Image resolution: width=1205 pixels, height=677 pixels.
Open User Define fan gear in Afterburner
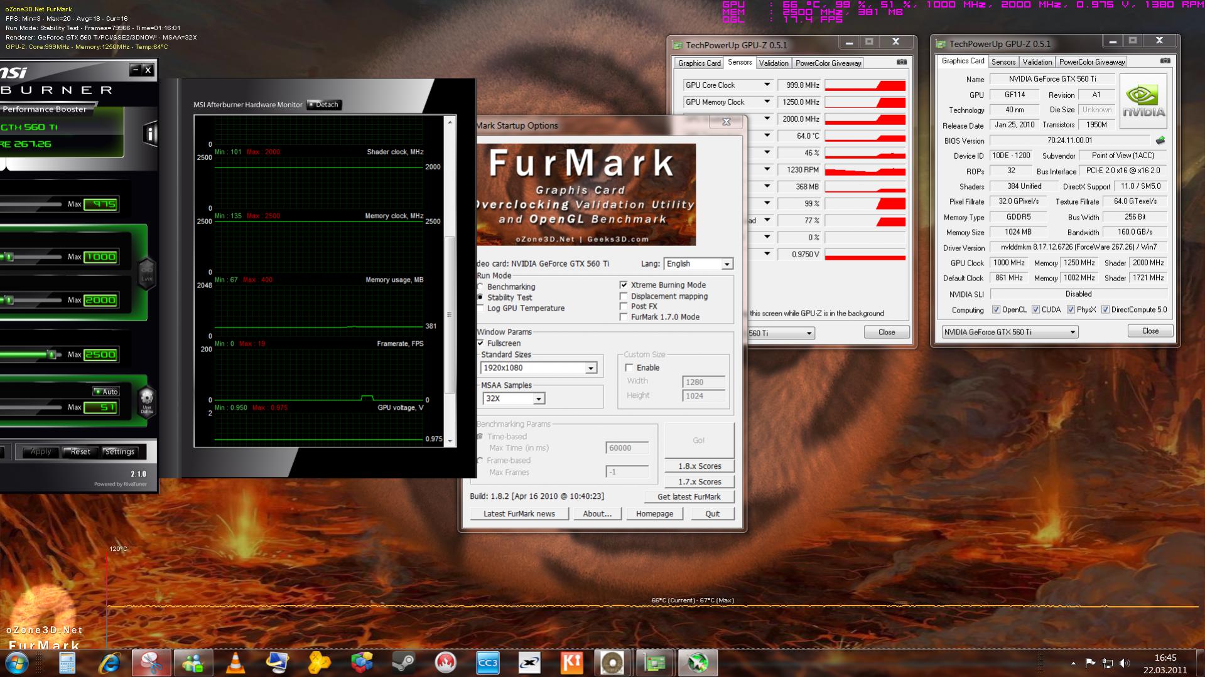[x=146, y=402]
